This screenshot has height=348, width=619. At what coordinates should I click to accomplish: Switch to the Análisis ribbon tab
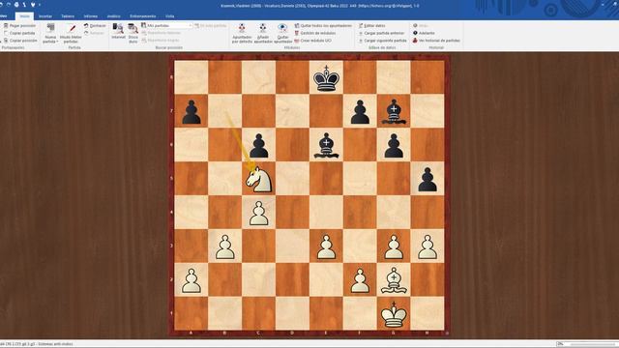pyautogui.click(x=114, y=16)
